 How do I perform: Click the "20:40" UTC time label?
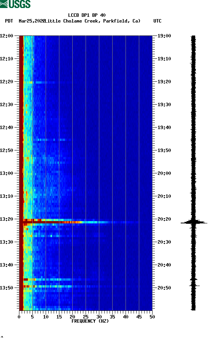click(x=164, y=265)
